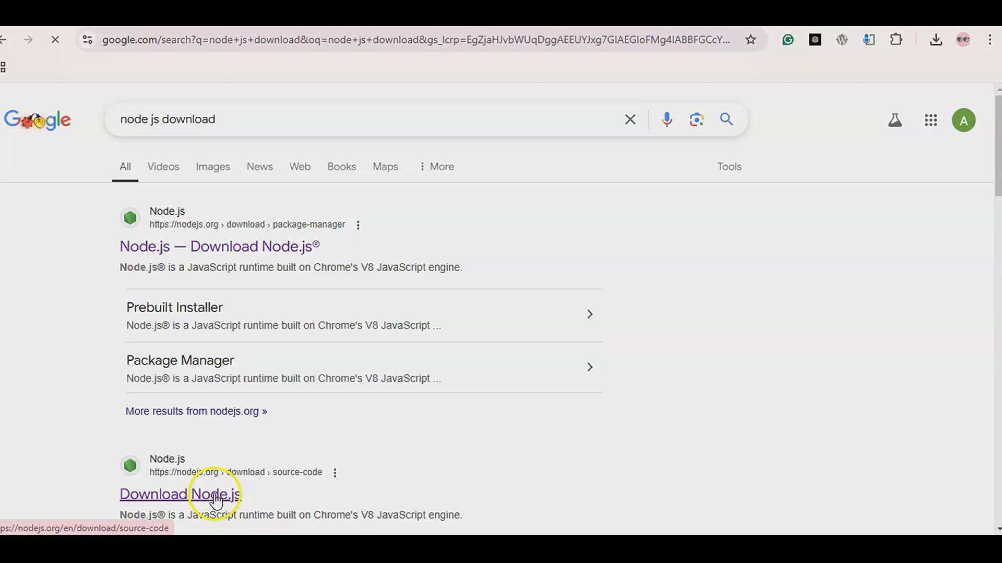Go to Google home via logo

[x=38, y=120]
